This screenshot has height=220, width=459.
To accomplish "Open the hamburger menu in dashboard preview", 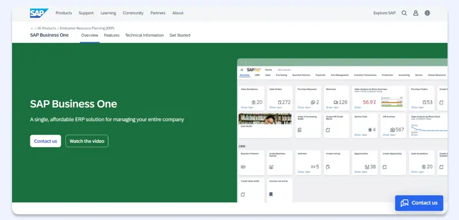I will 242,70.
